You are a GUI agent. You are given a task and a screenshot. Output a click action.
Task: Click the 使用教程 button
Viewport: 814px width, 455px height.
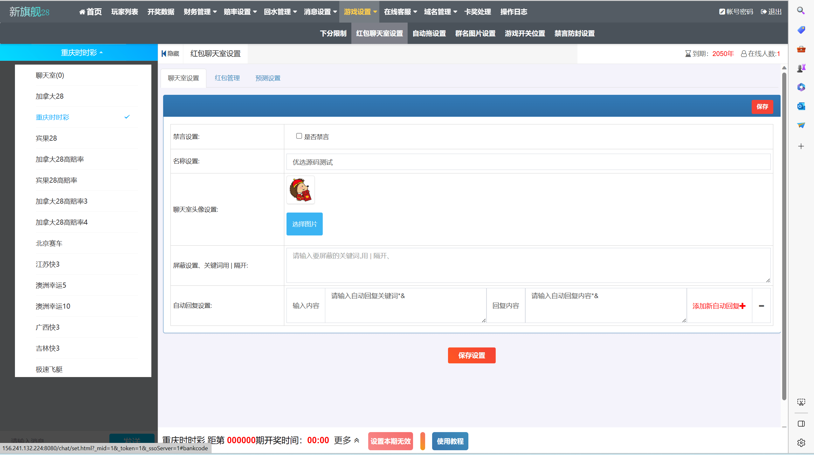point(450,441)
